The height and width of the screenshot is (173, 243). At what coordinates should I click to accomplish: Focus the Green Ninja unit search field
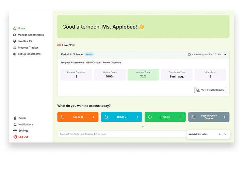pos(122,134)
